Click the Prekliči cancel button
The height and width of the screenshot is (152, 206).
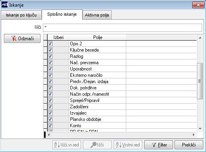point(189,145)
